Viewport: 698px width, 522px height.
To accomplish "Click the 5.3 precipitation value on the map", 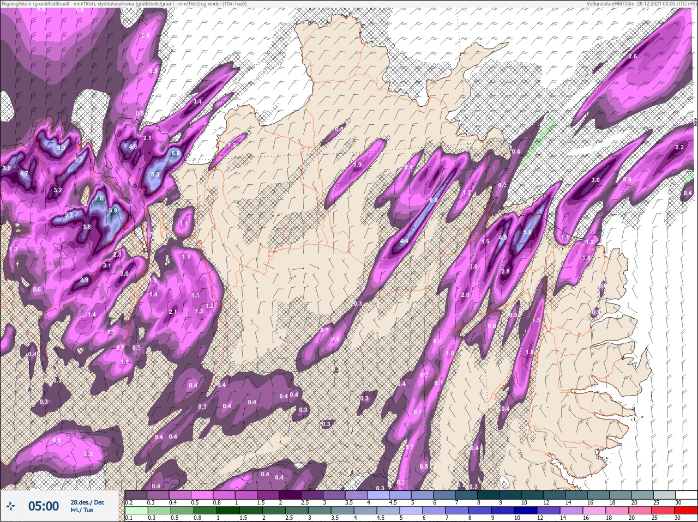I will click(x=155, y=174).
